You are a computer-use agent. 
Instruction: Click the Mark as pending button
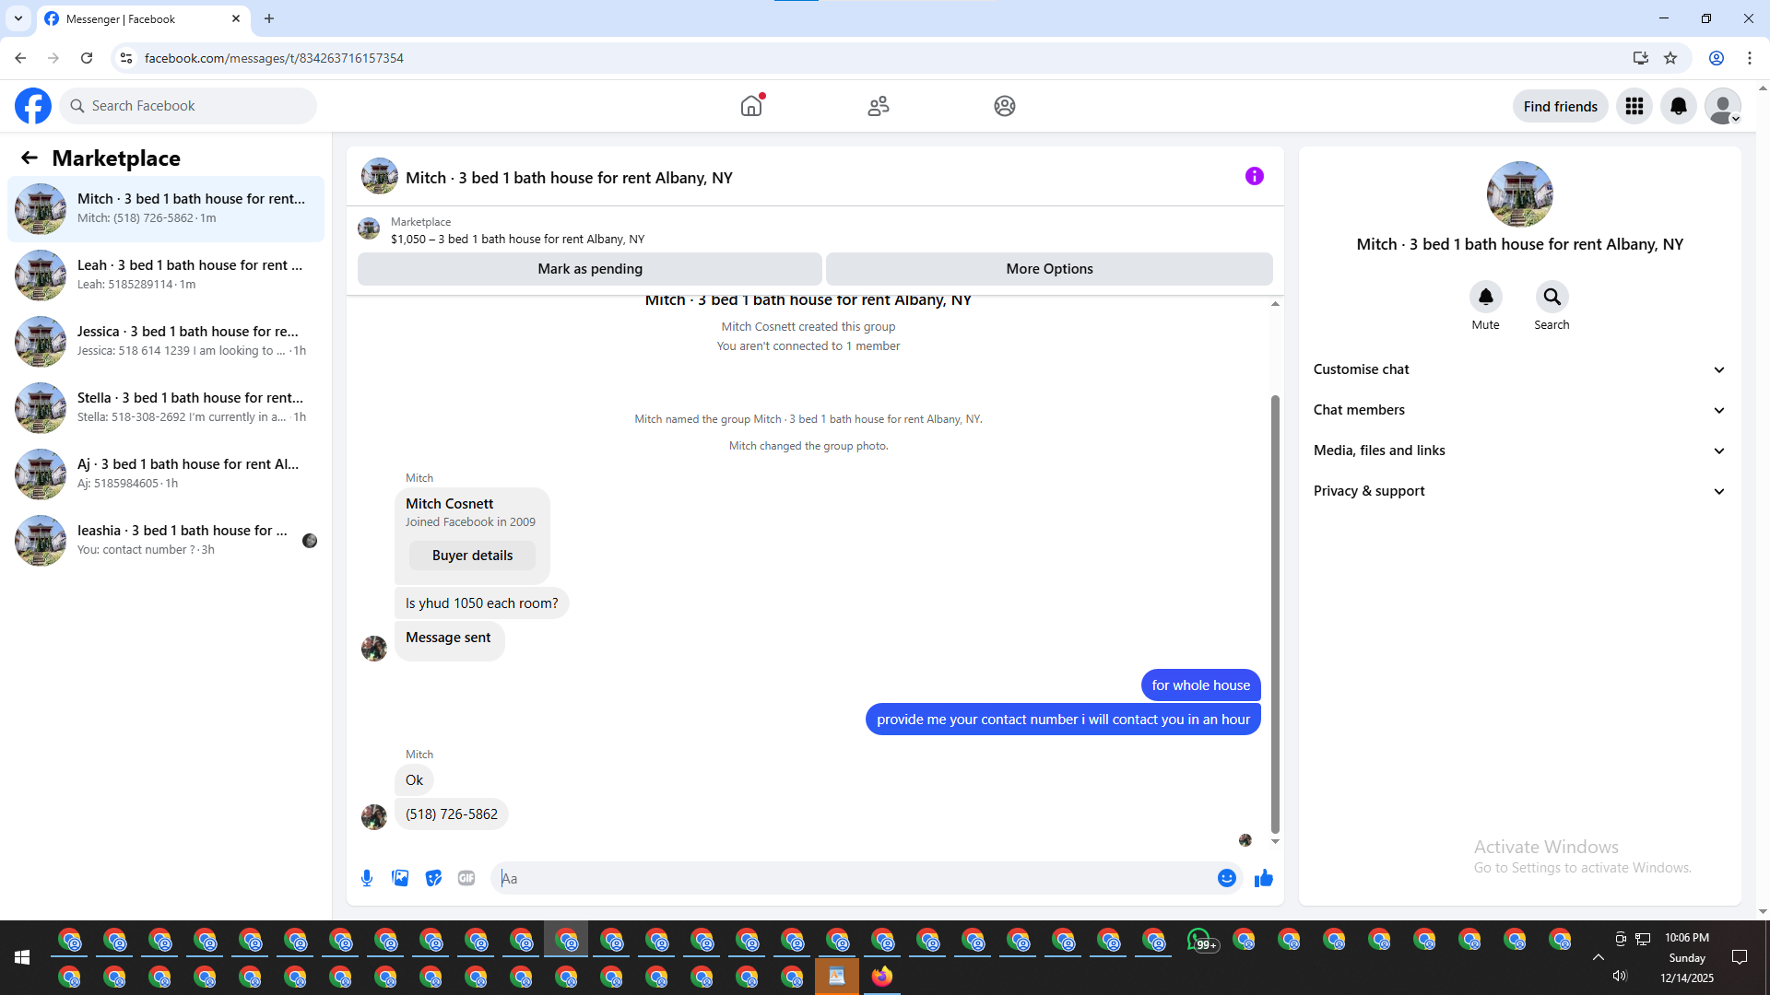point(589,269)
